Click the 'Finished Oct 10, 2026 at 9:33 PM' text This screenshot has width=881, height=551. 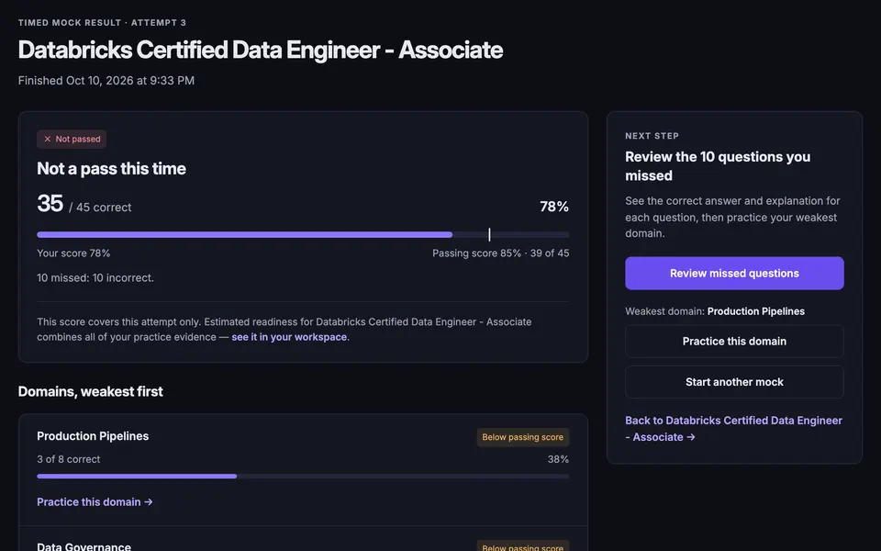tap(106, 81)
